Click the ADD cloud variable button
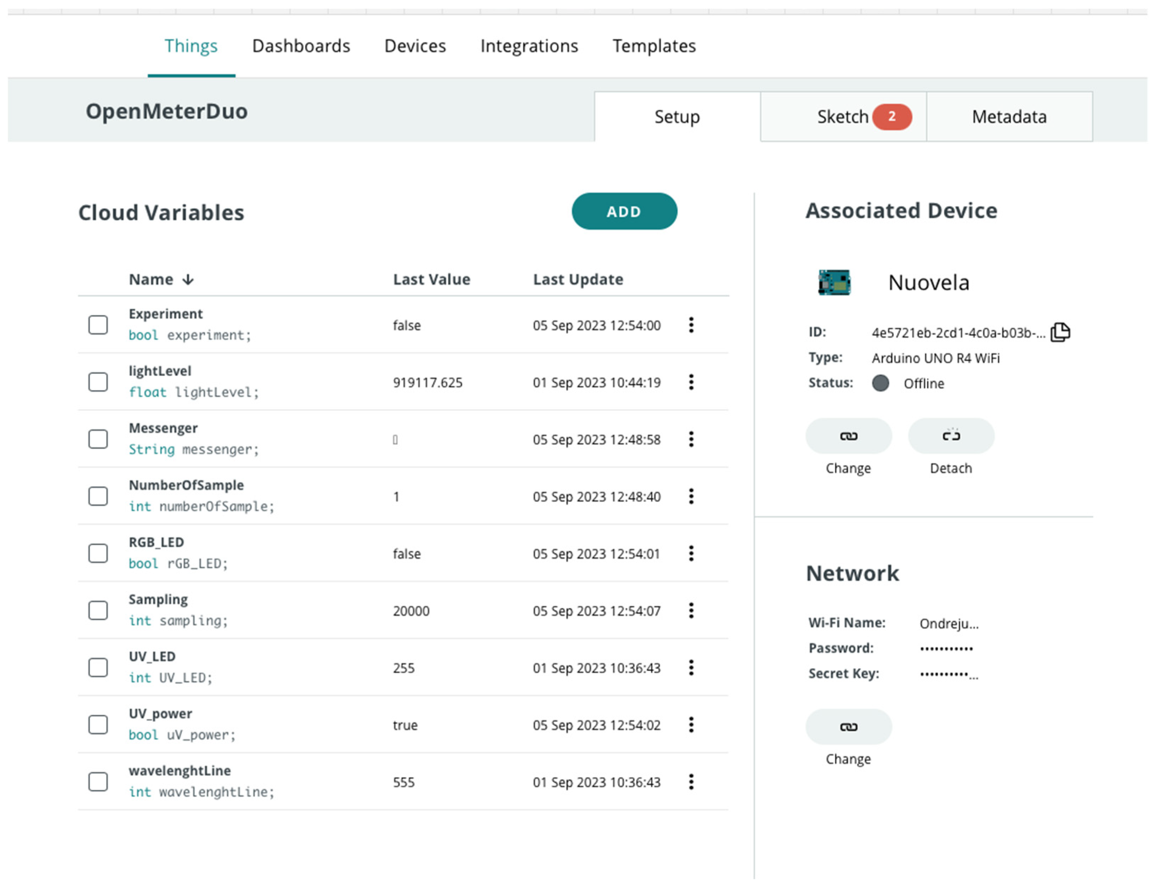 [623, 212]
